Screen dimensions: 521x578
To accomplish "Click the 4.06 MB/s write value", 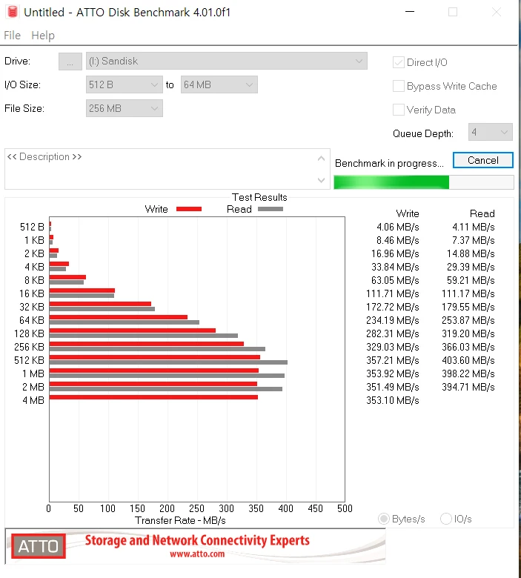I will [x=398, y=227].
